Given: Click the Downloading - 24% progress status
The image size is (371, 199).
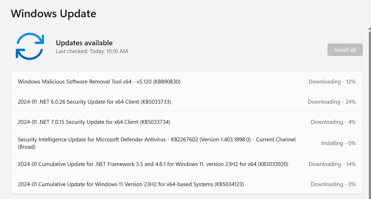Looking at the screenshot, I should pos(332,102).
